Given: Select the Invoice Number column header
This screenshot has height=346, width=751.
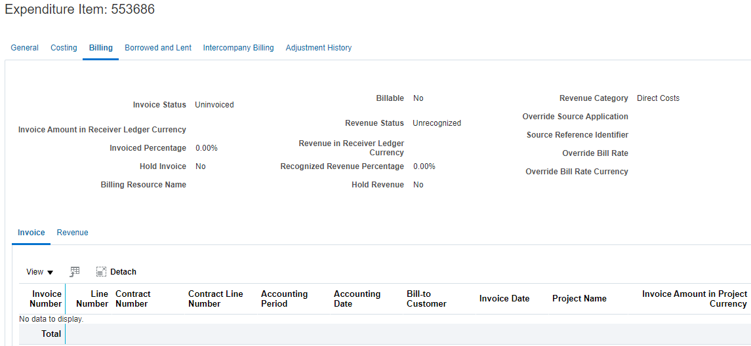Looking at the screenshot, I should point(45,299).
